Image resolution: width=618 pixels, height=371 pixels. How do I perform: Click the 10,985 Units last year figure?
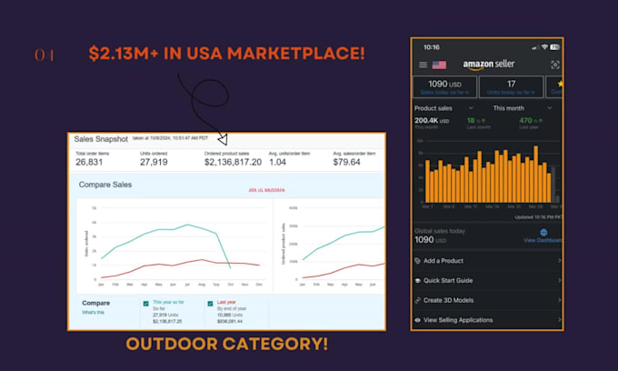click(230, 315)
